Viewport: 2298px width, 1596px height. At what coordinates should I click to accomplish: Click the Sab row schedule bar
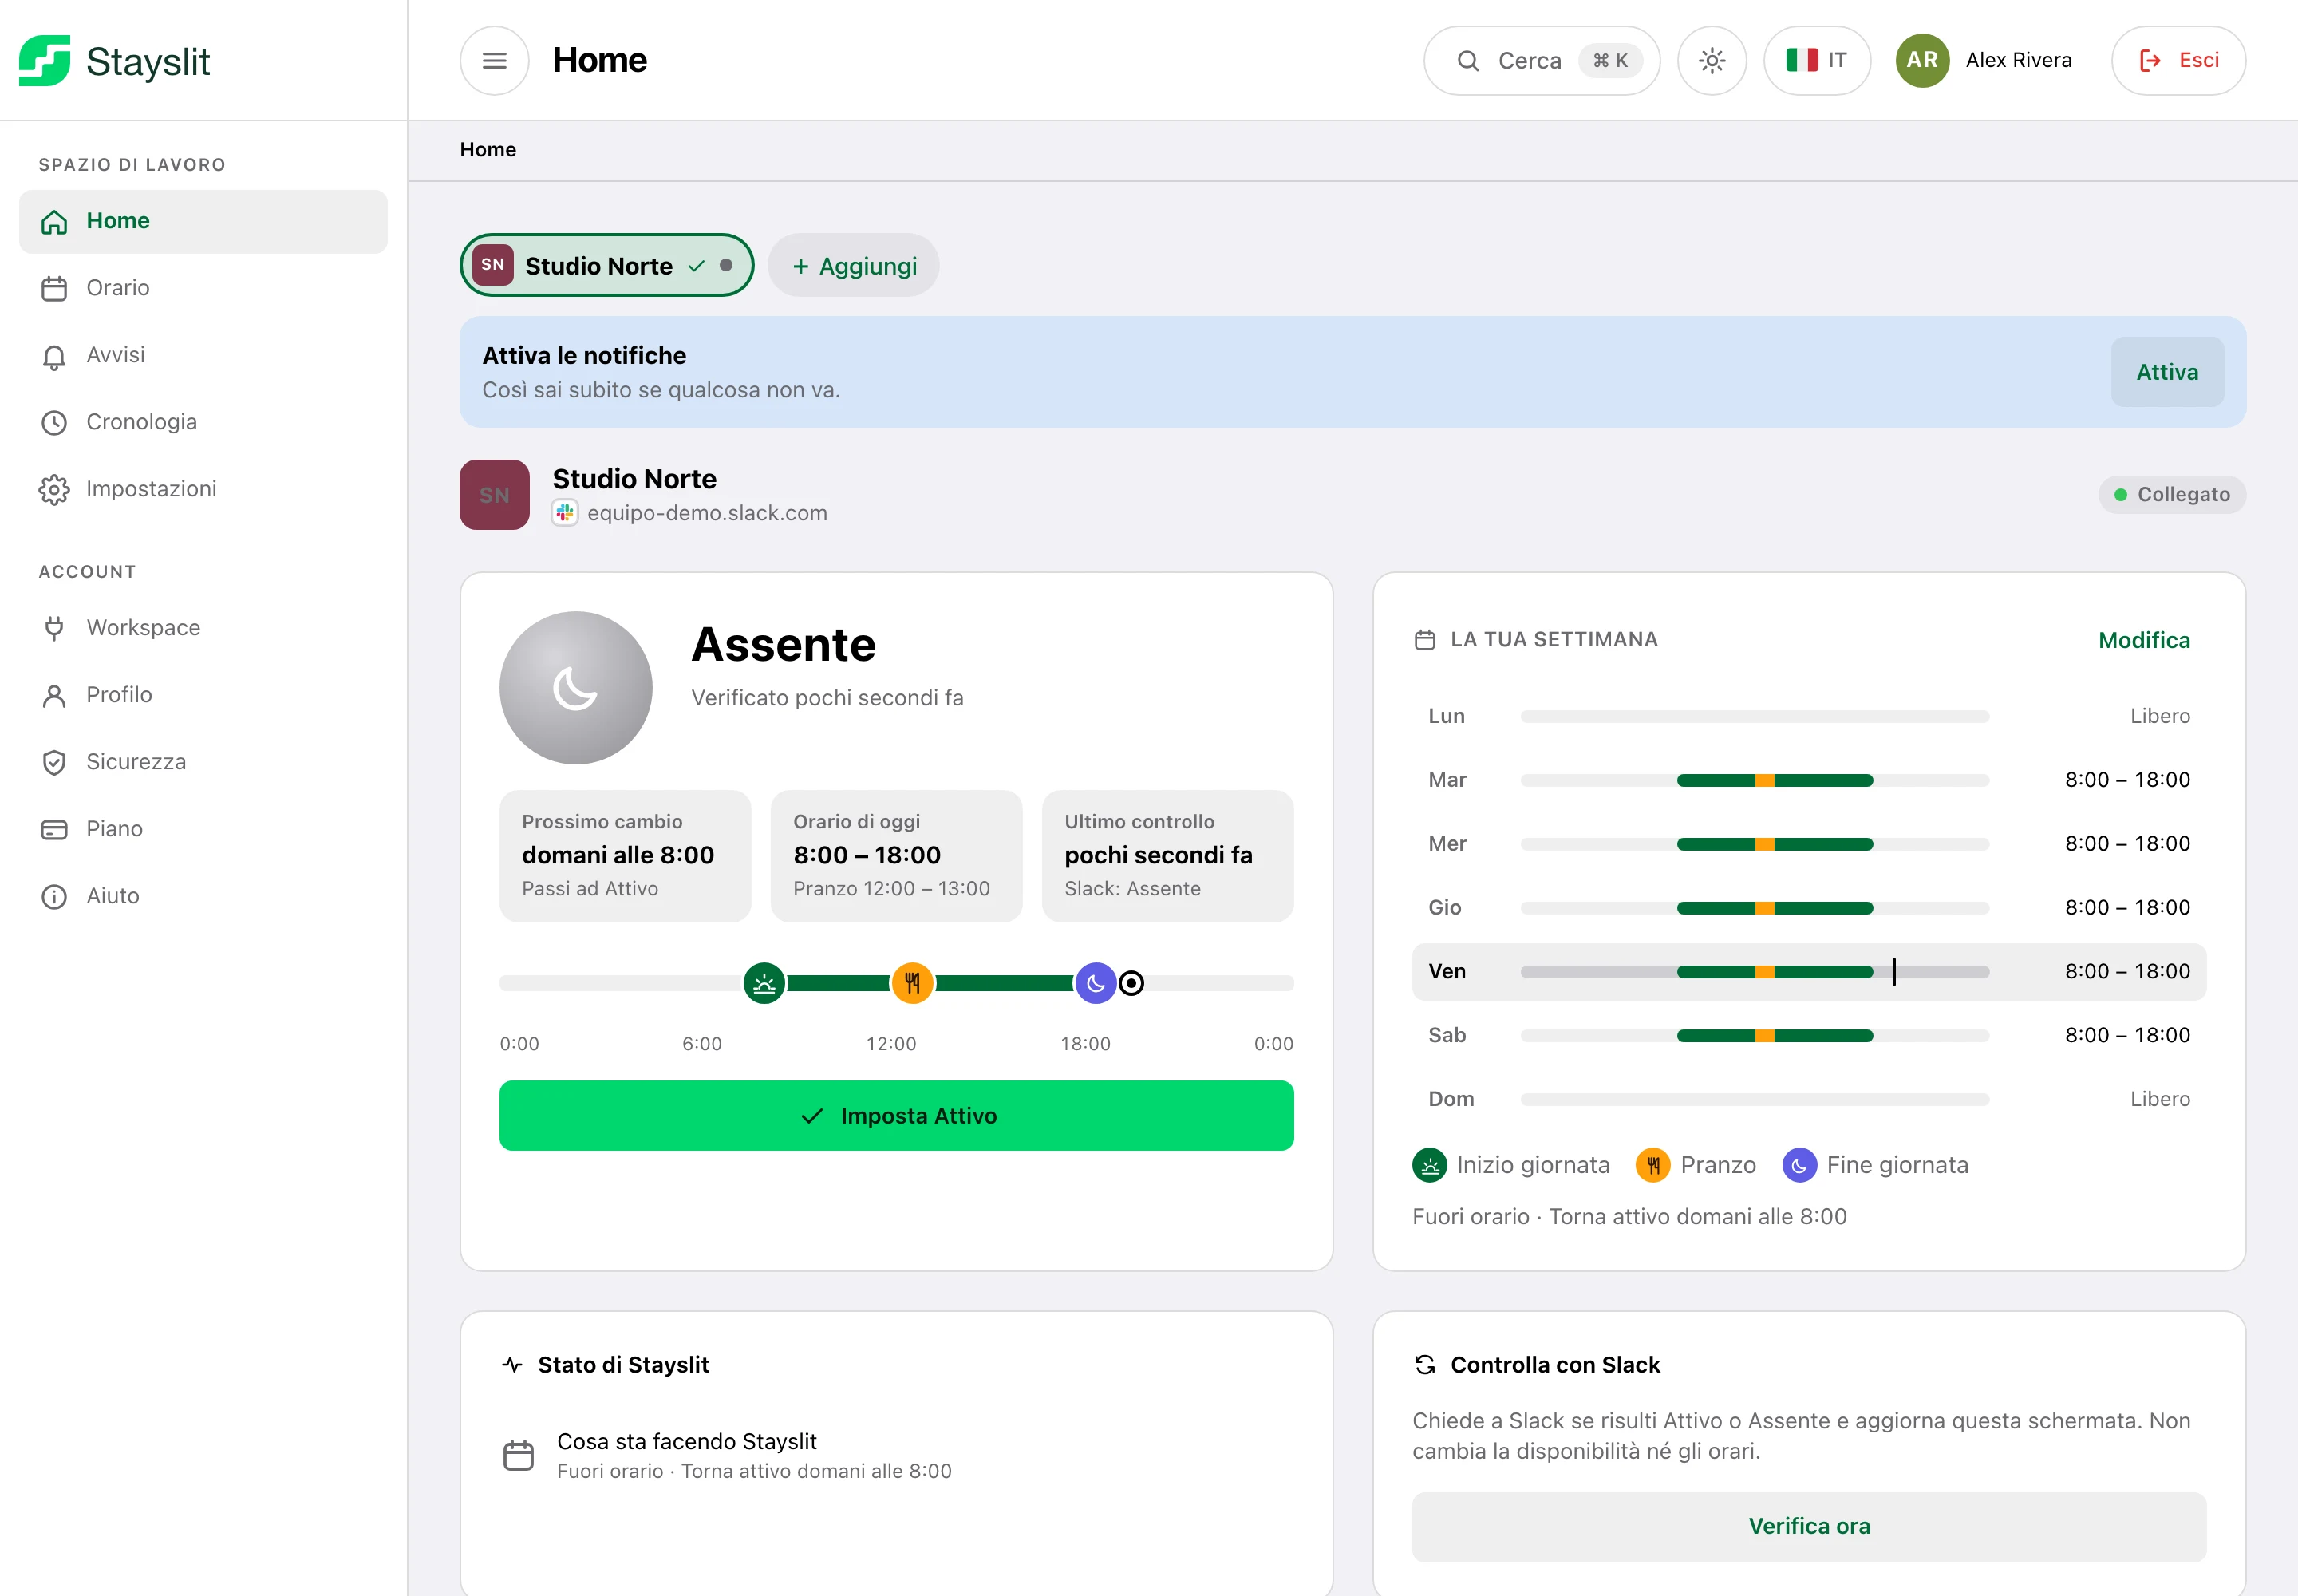pos(1755,1036)
